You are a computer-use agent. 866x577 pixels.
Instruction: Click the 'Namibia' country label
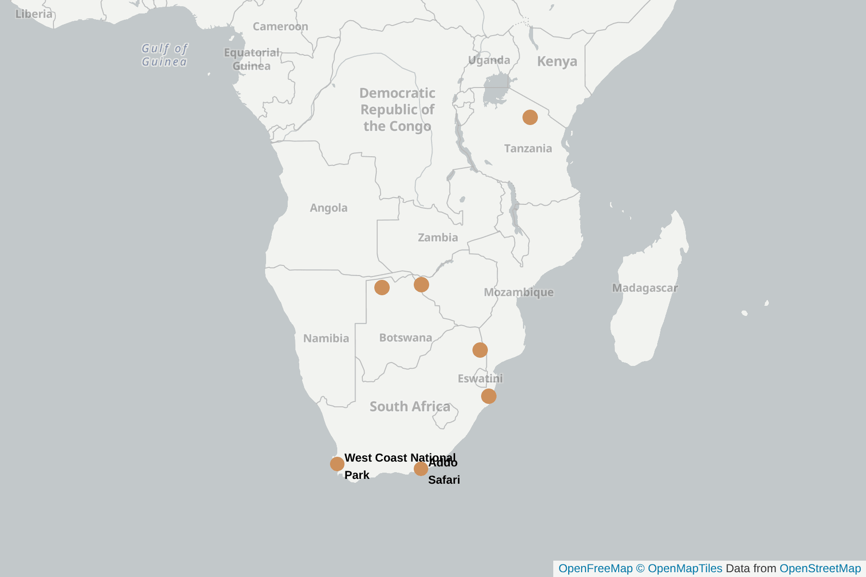pyautogui.click(x=326, y=339)
